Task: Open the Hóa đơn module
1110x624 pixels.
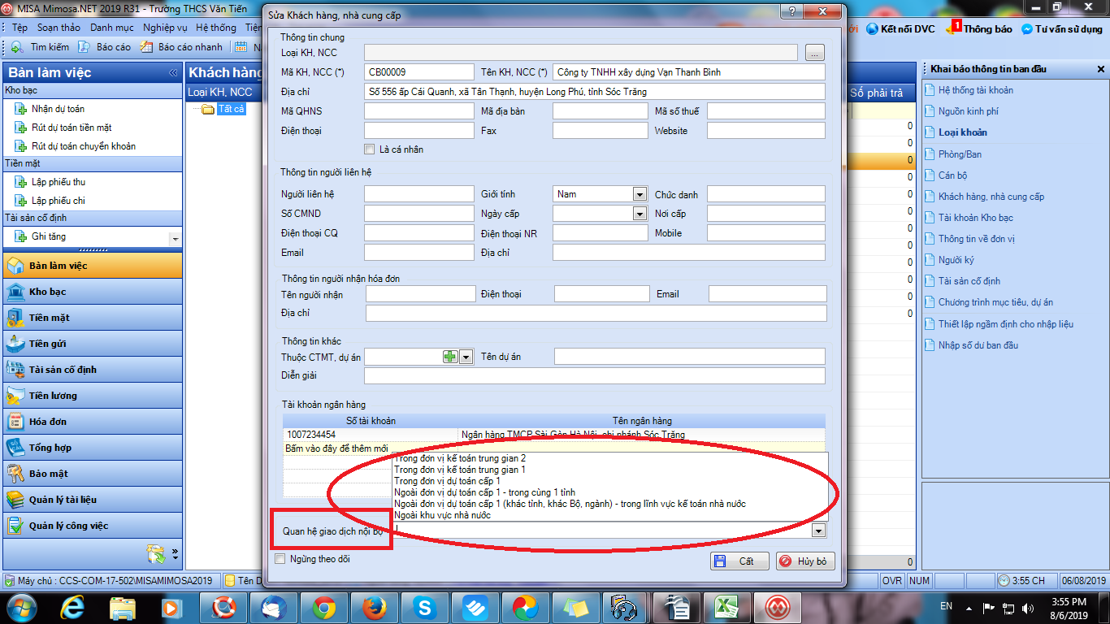Action: pyautogui.click(x=48, y=422)
